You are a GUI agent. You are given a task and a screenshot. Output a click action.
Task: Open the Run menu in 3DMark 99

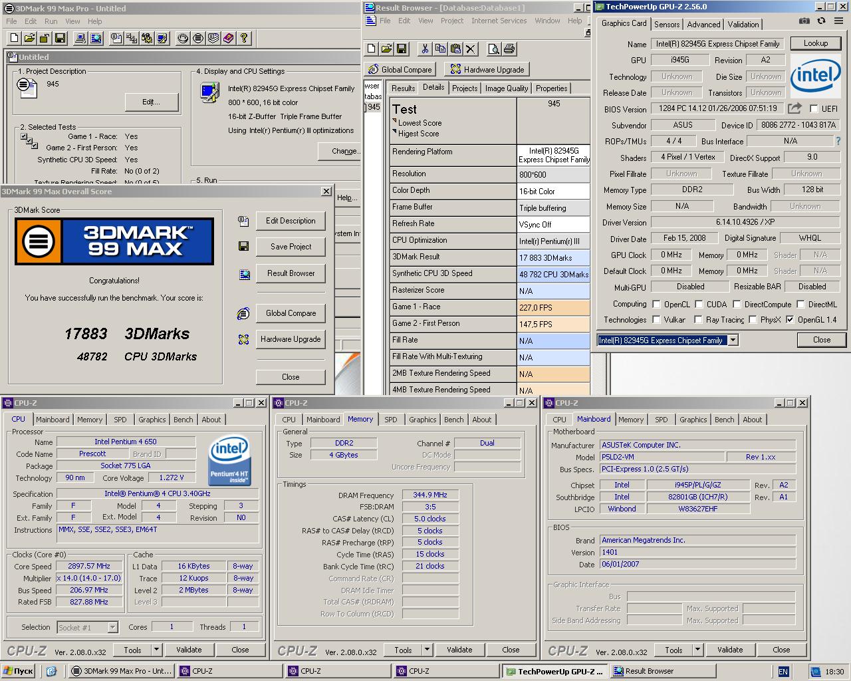click(51, 21)
